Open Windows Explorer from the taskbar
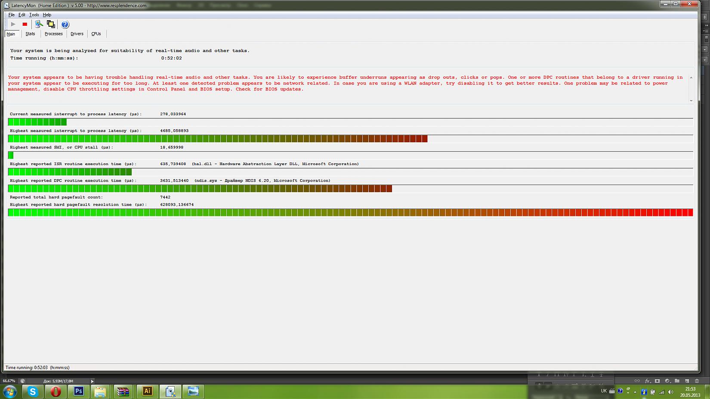710x399 pixels. click(100, 391)
